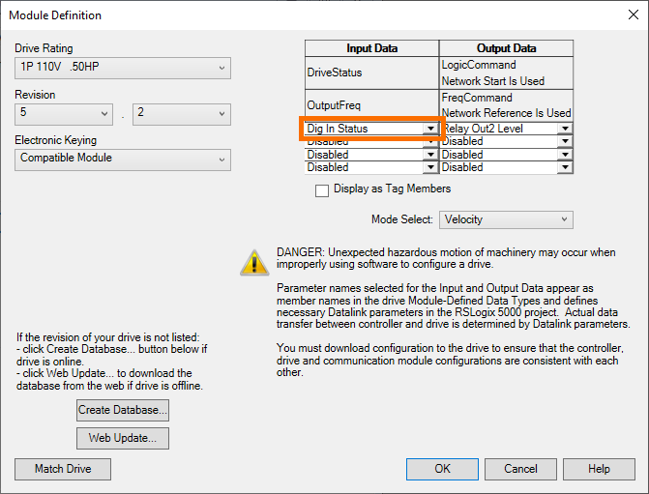The width and height of the screenshot is (649, 494).
Task: Open Output Data Disabled dropdown below Relay Out2 Level
Action: click(x=565, y=141)
